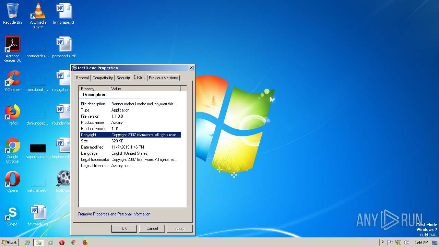Show hidden tray icons arrow
Viewport: 439px width, 247px height.
click(382, 243)
